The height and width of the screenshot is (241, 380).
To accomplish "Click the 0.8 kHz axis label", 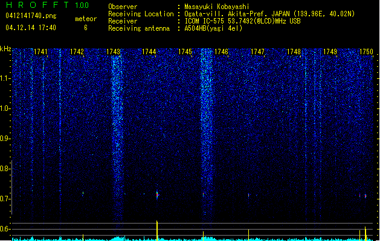I will [x=5, y=169].
